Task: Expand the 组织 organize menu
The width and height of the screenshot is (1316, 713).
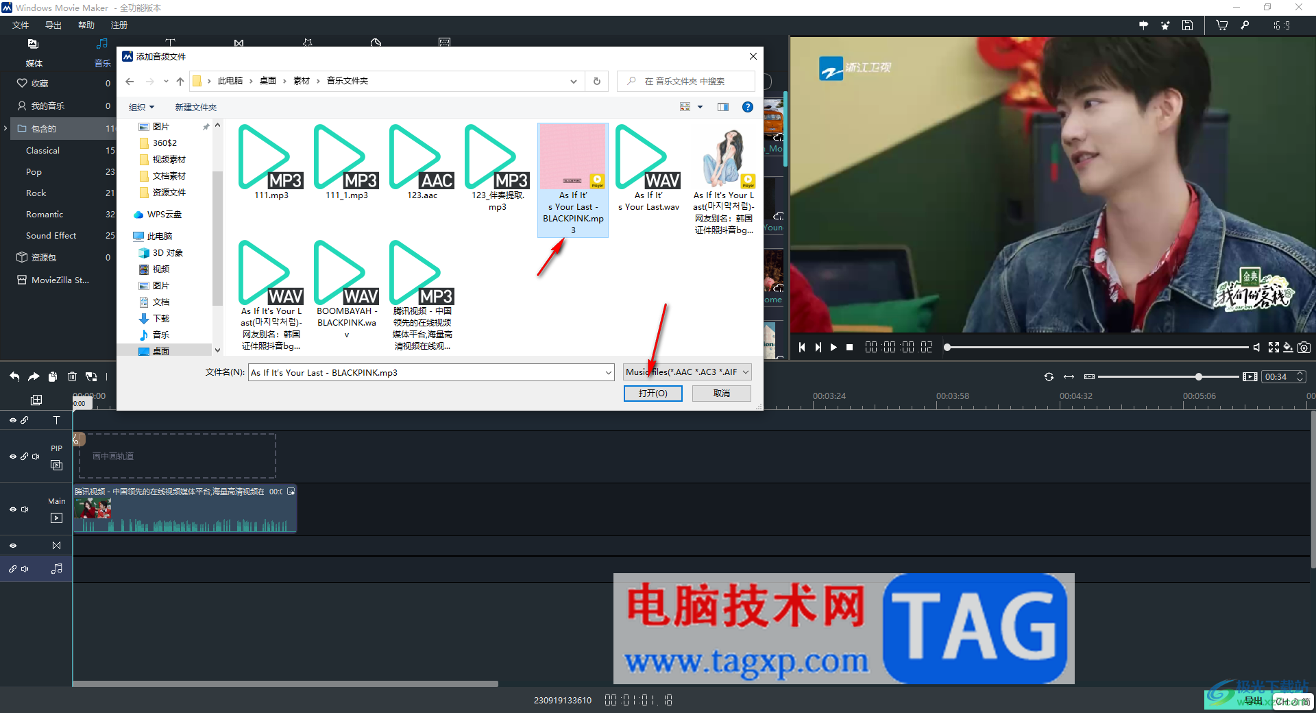Action: tap(142, 107)
